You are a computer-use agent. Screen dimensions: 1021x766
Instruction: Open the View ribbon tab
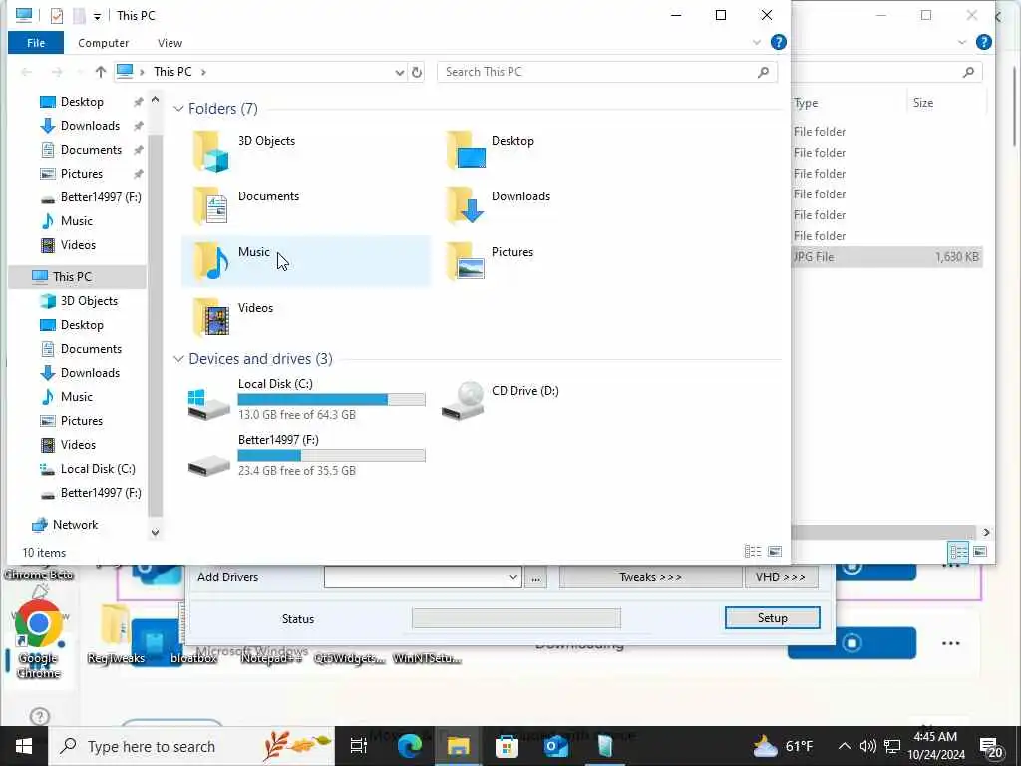tap(170, 43)
